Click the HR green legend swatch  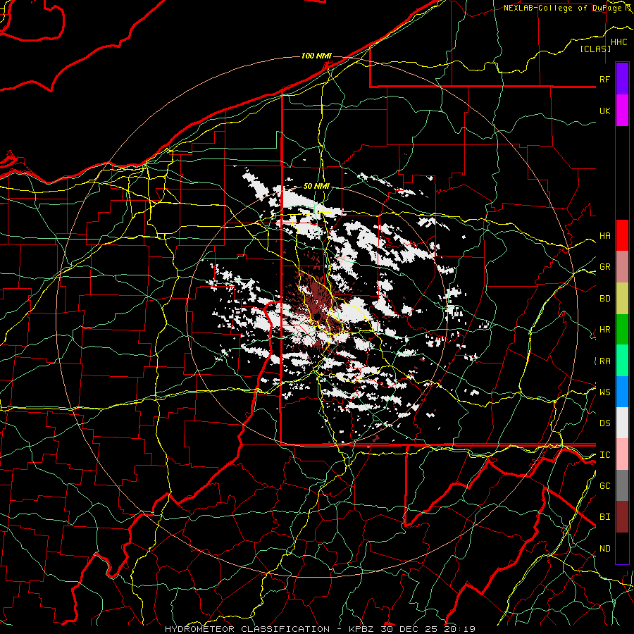622,329
